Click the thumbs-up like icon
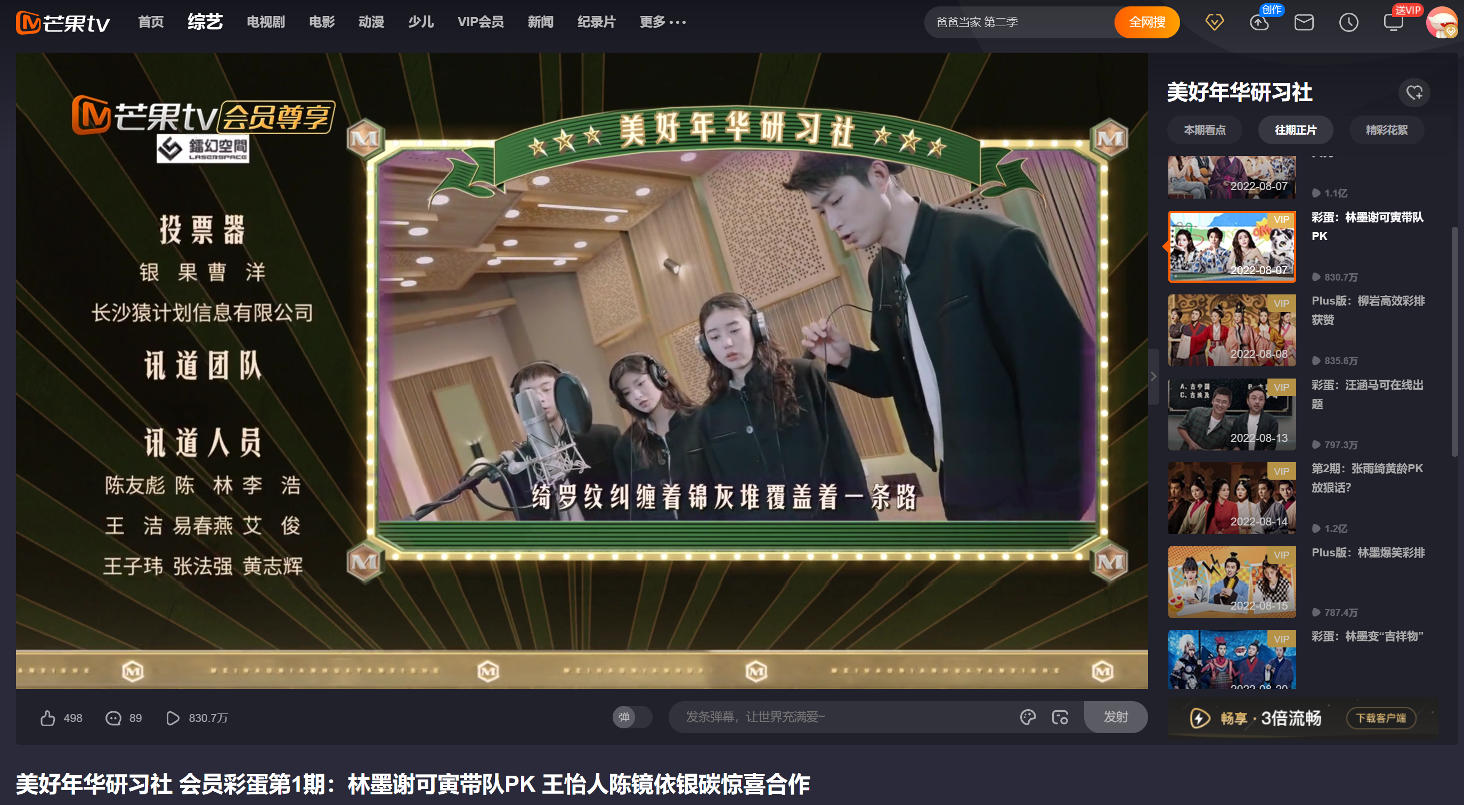 tap(48, 718)
